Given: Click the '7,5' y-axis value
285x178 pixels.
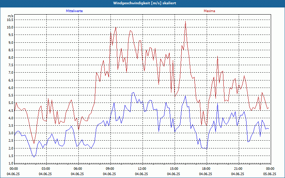Looking at the screenshot, I should coord(11,65).
